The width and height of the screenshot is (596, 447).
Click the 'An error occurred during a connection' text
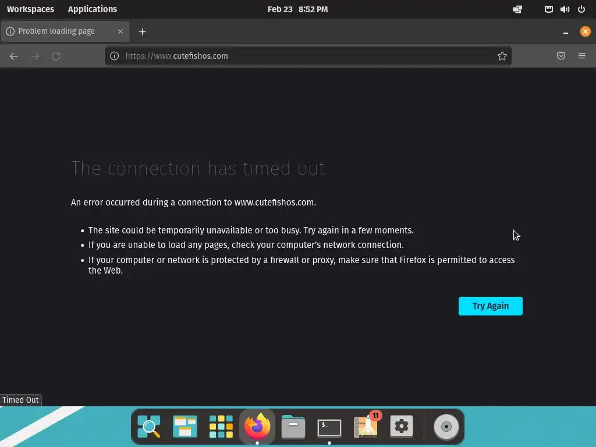point(193,202)
